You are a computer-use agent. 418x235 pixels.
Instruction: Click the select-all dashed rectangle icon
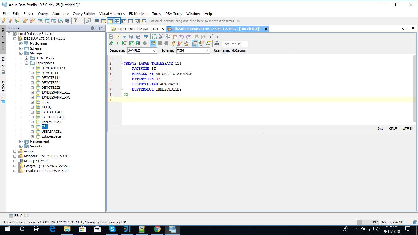point(155,36)
